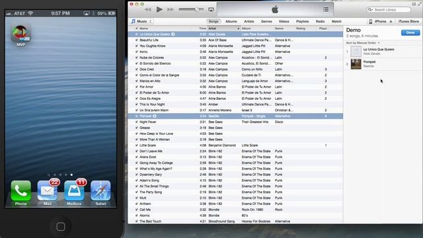Screen dimensions: 423x238
Task: Toggle checkbox for Little Scare
Action: tap(137, 145)
